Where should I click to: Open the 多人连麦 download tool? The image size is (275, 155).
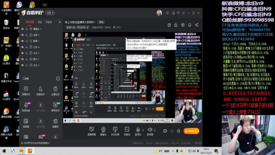click(x=41, y=107)
